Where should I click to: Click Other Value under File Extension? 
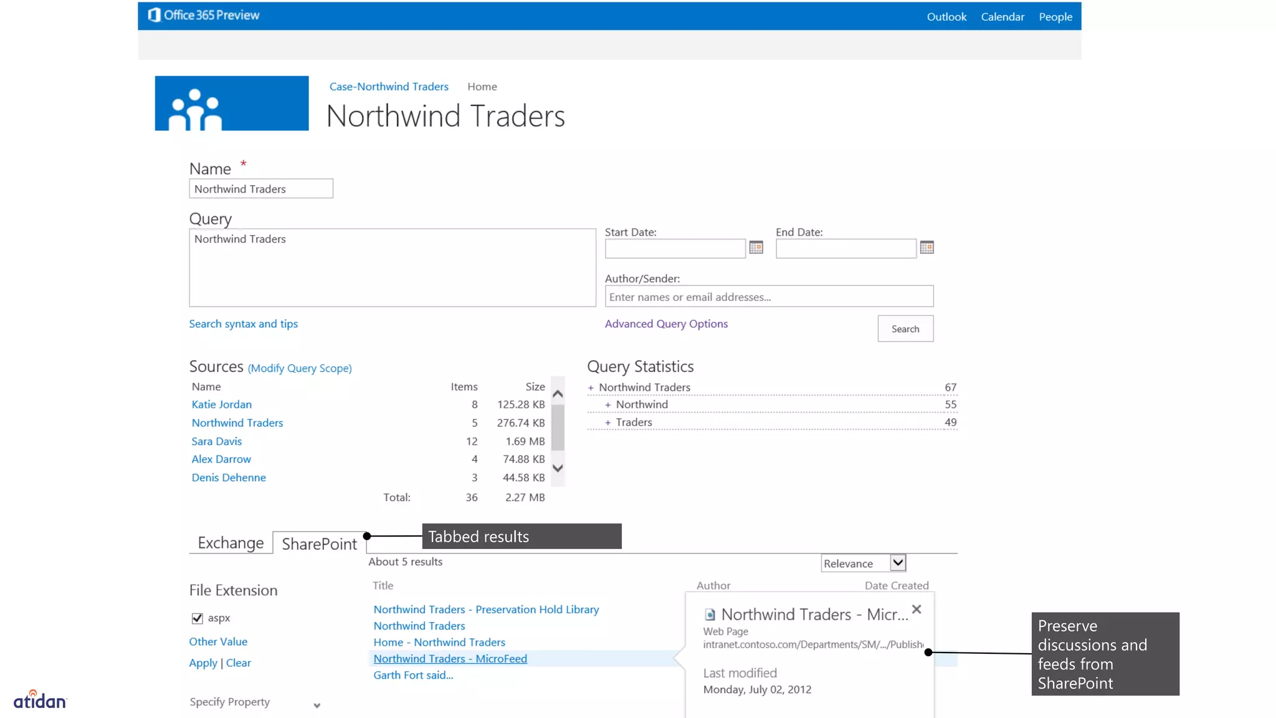[x=218, y=641]
